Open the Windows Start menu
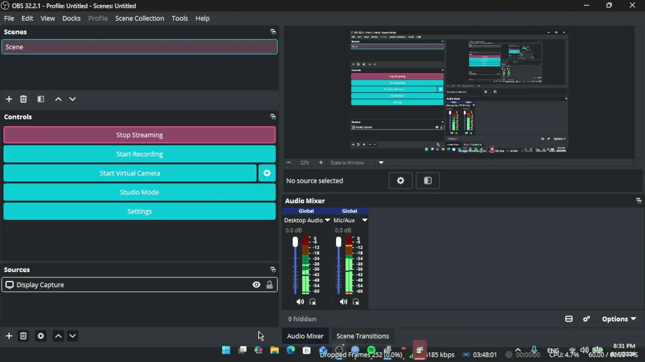 [226, 350]
